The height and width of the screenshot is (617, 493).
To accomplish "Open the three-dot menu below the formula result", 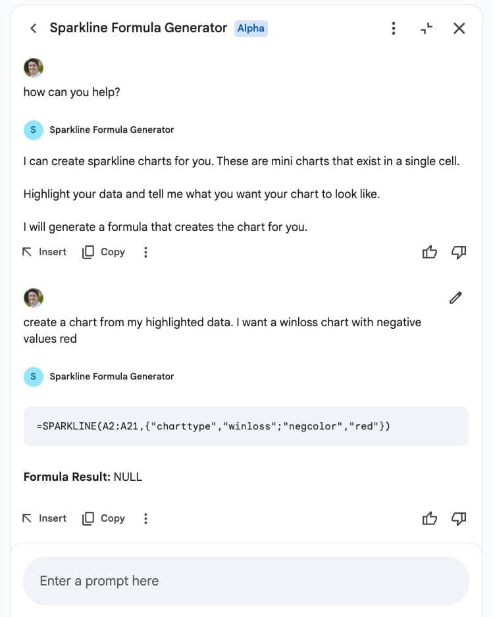I will [x=145, y=518].
